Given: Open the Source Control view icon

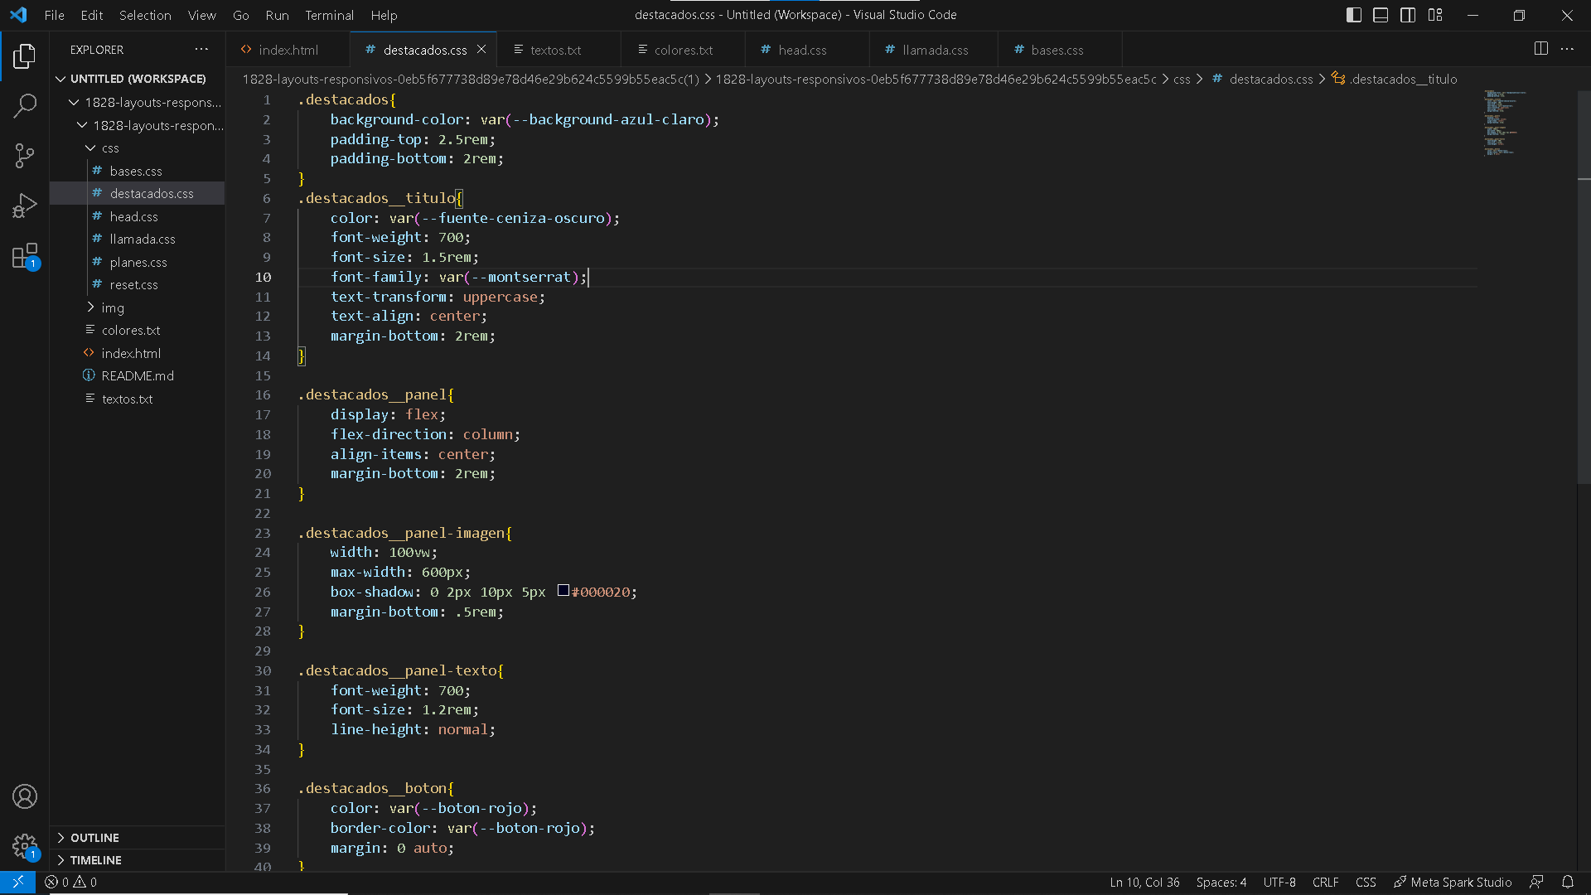Looking at the screenshot, I should (25, 156).
